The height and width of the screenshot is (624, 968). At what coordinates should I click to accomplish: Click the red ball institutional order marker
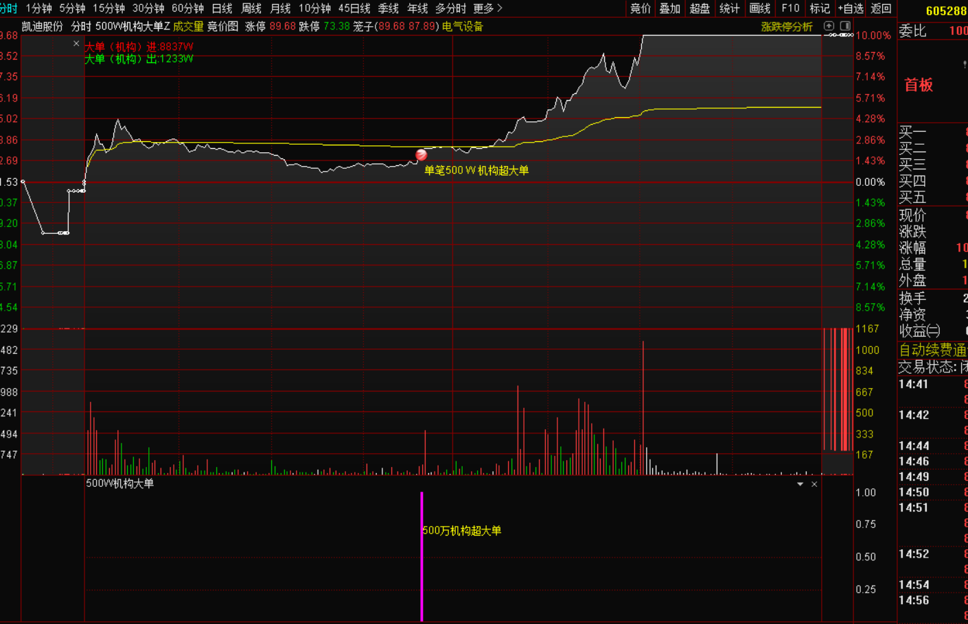(422, 155)
